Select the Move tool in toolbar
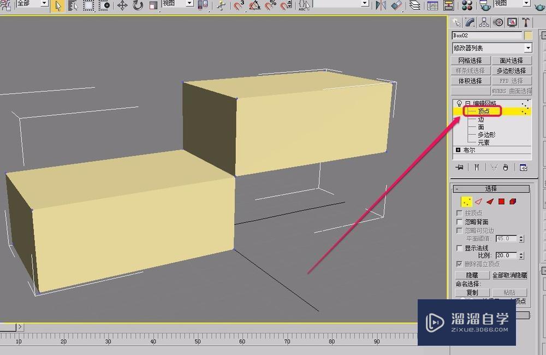The width and height of the screenshot is (546, 355). [x=122, y=5]
